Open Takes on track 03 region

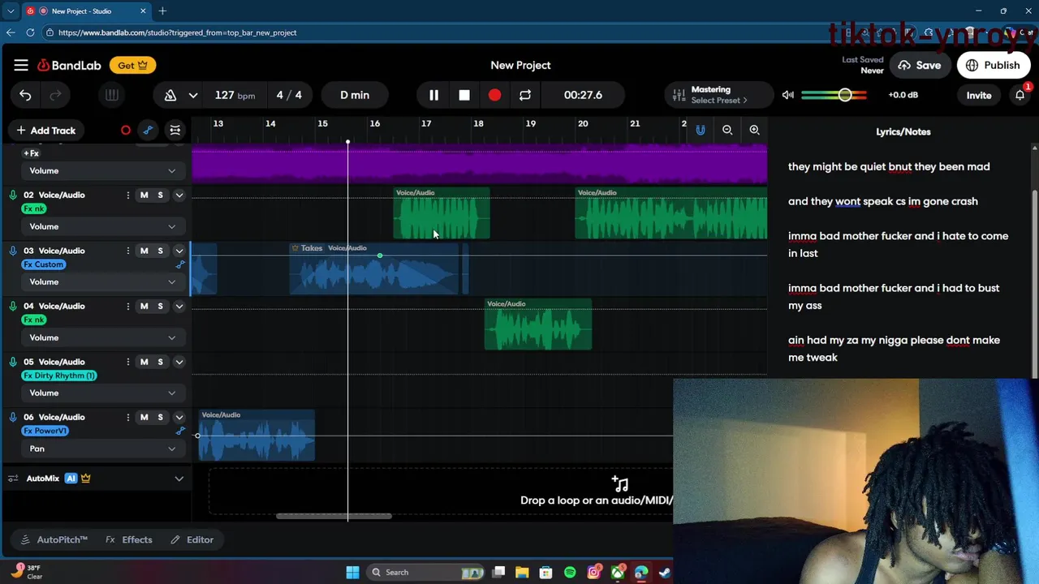[x=307, y=248]
